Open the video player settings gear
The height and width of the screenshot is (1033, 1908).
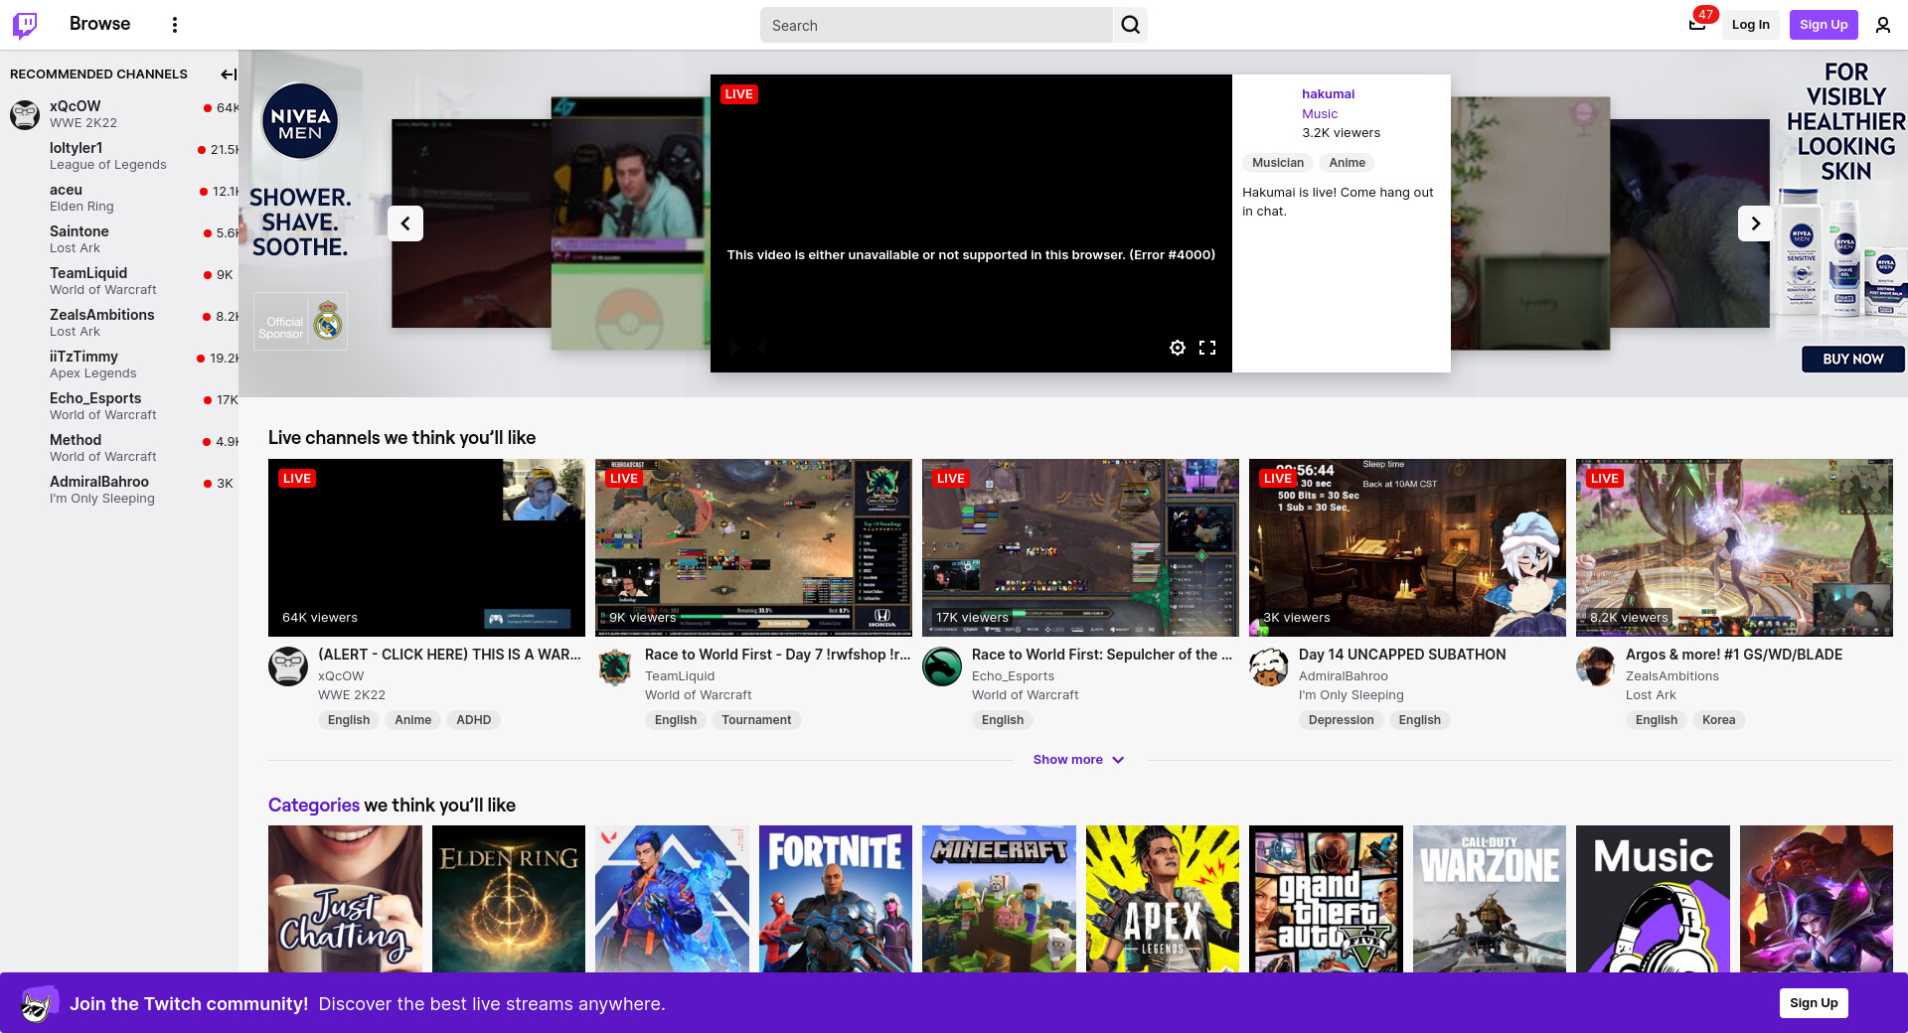[1177, 348]
